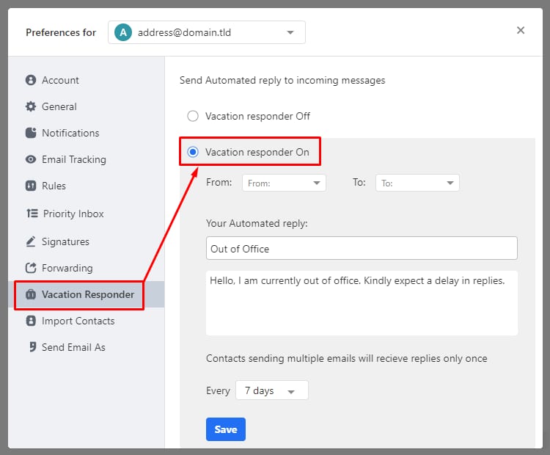
Task: Click the Out of Office subject field
Action: pyautogui.click(x=362, y=248)
